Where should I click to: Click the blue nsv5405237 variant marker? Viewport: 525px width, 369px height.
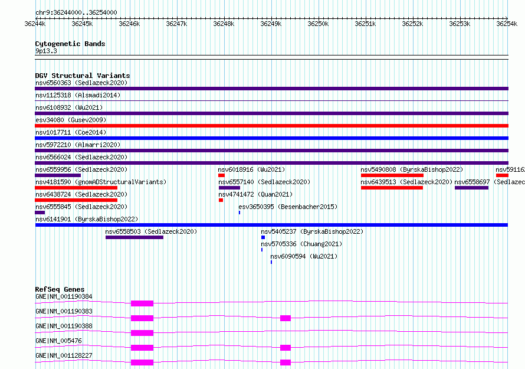(x=263, y=237)
